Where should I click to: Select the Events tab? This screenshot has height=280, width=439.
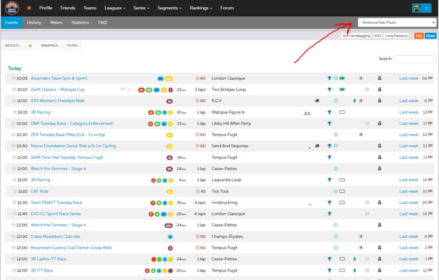click(x=12, y=22)
